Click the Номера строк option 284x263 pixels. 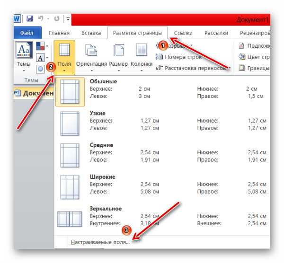pyautogui.click(x=178, y=57)
